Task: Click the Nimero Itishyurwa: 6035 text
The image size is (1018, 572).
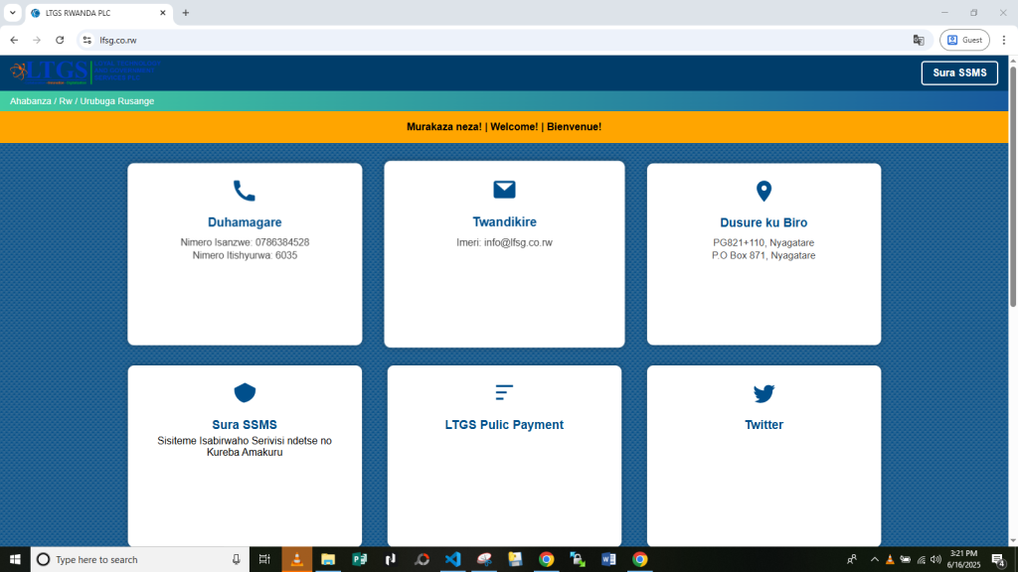Action: (x=245, y=255)
